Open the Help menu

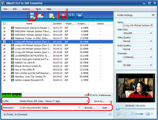[49, 9]
